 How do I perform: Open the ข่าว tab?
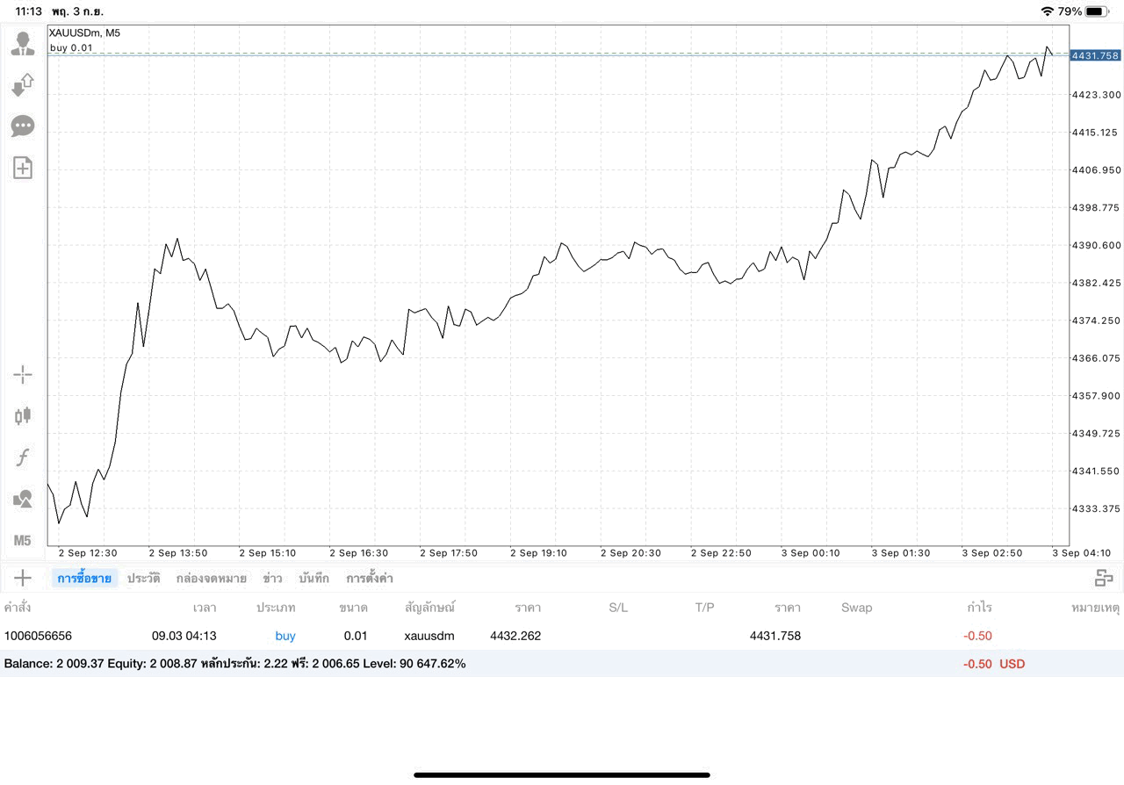[272, 578]
